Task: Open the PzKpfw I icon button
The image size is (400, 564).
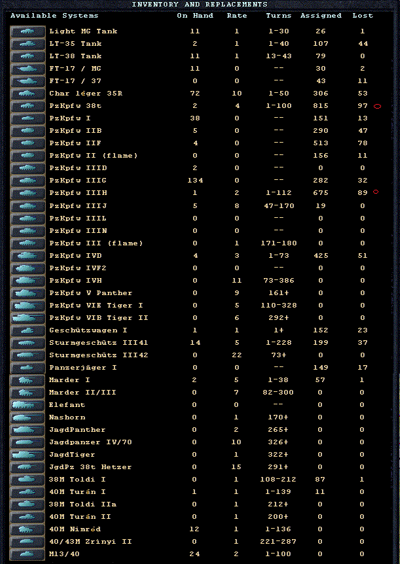Action: coord(28,118)
